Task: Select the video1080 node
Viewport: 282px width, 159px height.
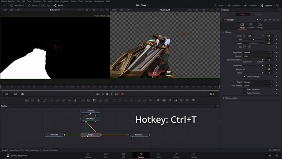Action: 54,135
